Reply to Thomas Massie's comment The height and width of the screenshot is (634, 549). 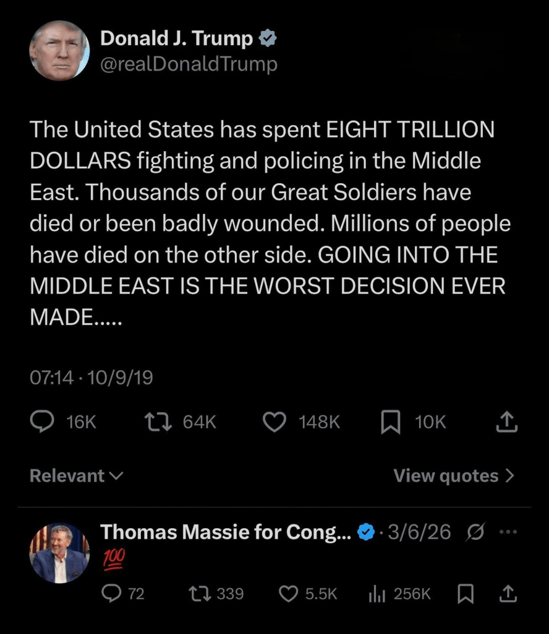click(111, 594)
